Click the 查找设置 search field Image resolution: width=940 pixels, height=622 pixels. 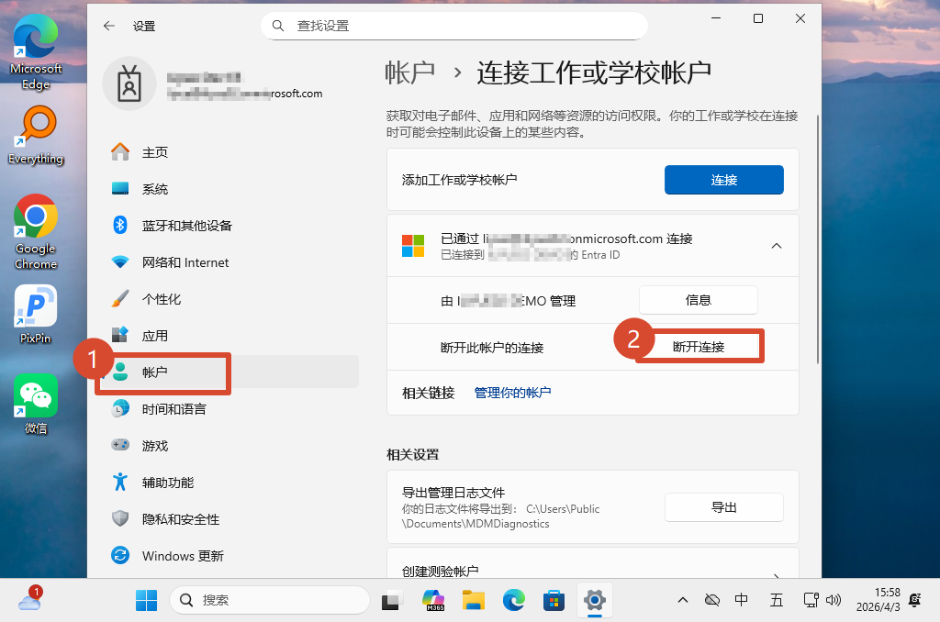coord(454,26)
